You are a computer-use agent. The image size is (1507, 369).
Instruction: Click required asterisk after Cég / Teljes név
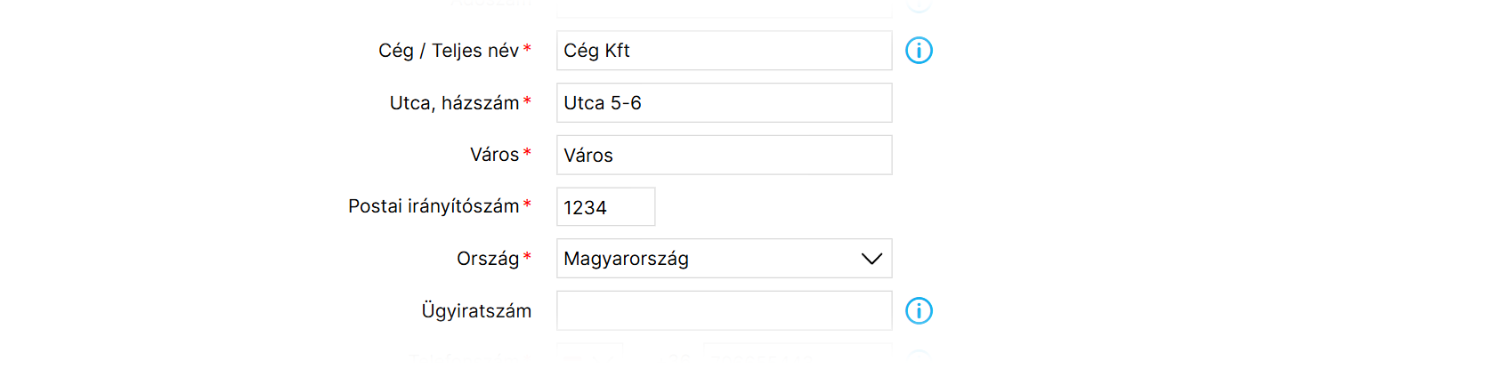click(x=527, y=48)
